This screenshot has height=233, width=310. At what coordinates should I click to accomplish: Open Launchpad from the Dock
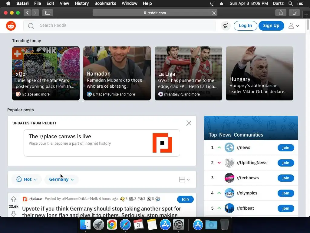(98, 225)
